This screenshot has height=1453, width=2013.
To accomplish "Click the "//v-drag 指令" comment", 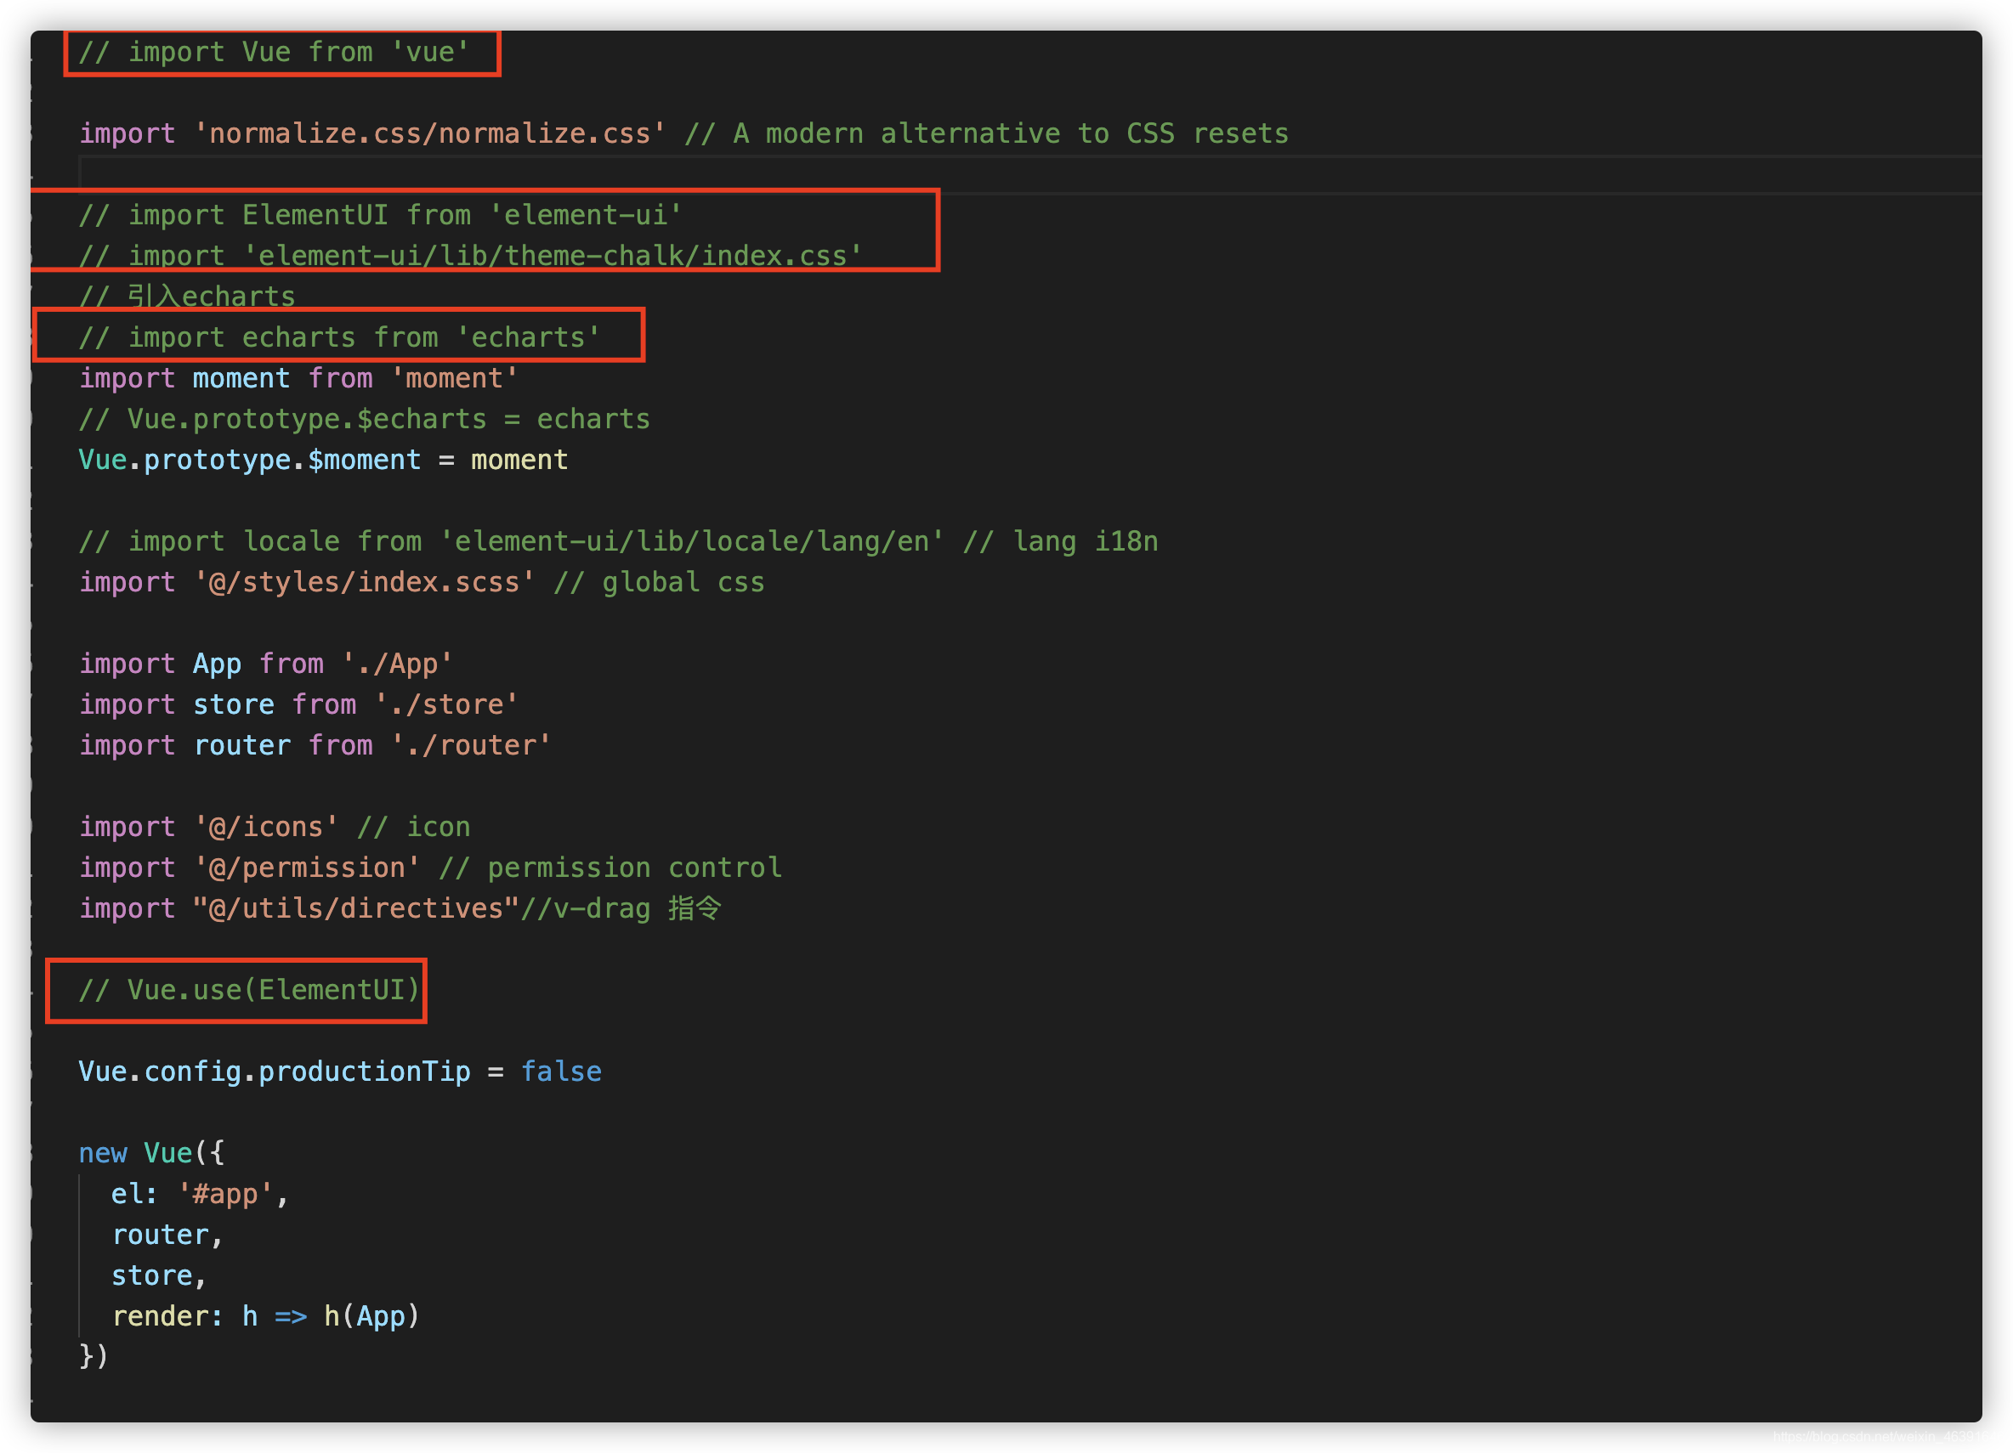I will click(621, 909).
